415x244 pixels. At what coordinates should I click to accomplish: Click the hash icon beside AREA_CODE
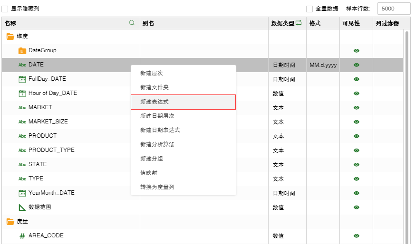point(22,235)
